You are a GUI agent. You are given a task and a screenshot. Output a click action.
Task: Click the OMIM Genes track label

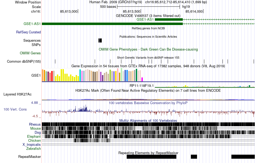click(x=30, y=53)
